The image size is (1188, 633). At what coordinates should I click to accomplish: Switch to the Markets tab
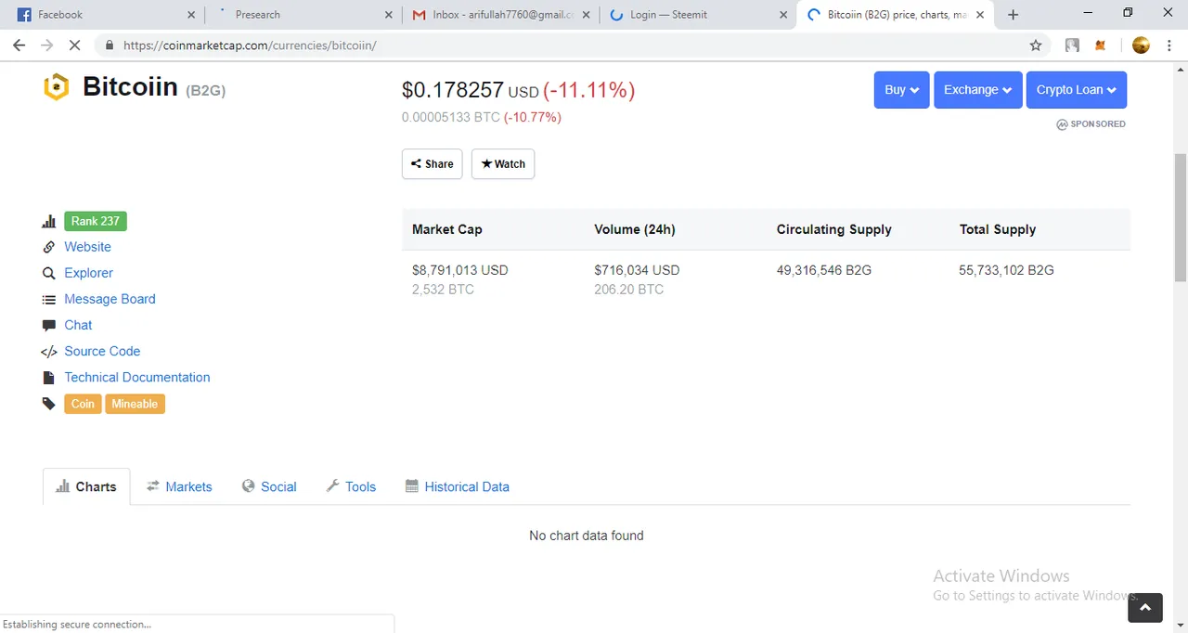(x=179, y=486)
